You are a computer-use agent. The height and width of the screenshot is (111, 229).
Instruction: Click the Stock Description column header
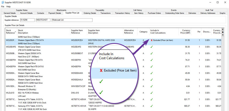coord(44,32)
